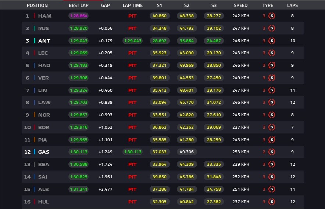Open driver ANT in position 3
The height and width of the screenshot is (209, 325).
tap(44, 41)
